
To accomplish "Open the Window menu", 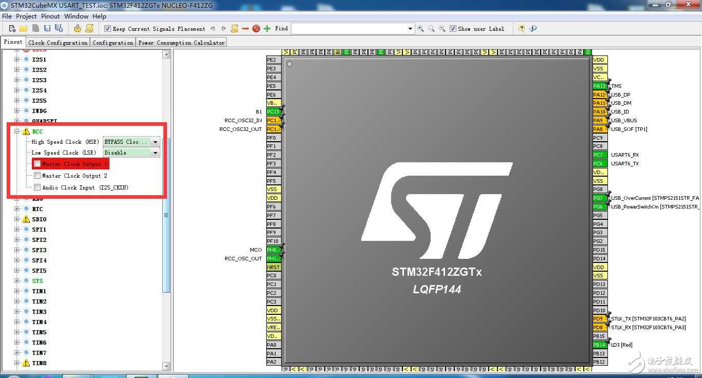I will 77,16.
